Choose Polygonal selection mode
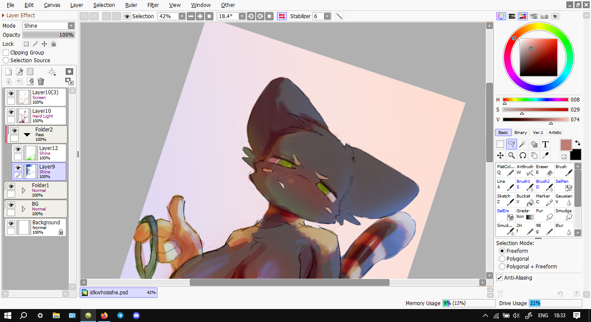Image resolution: width=591 pixels, height=322 pixels. (502, 258)
